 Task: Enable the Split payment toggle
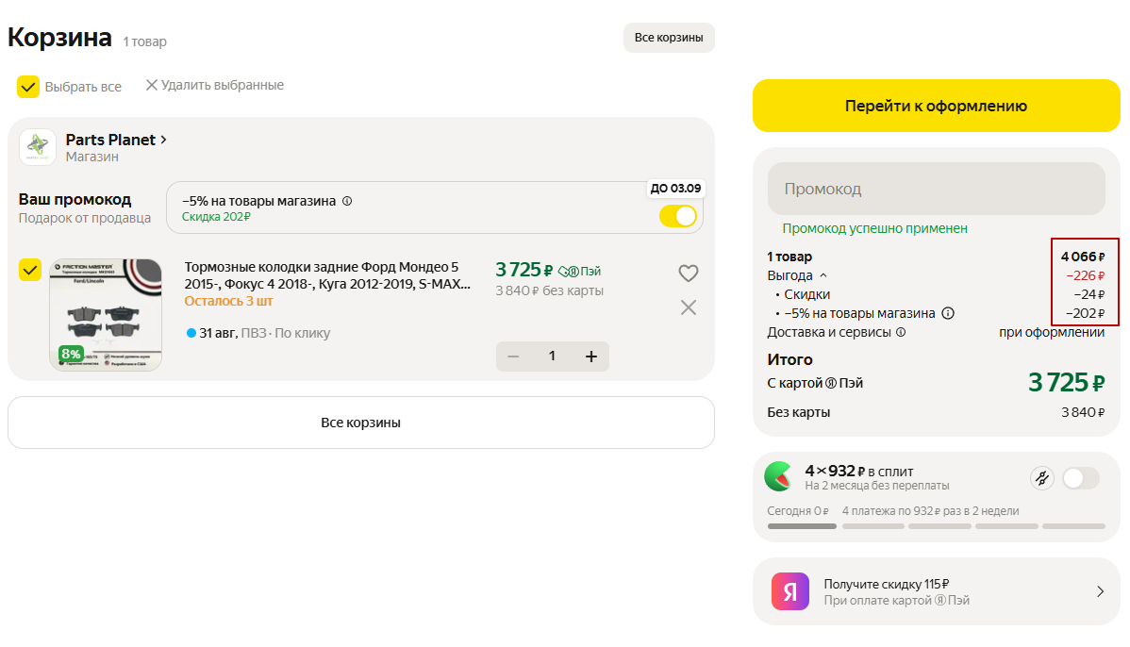[1080, 478]
